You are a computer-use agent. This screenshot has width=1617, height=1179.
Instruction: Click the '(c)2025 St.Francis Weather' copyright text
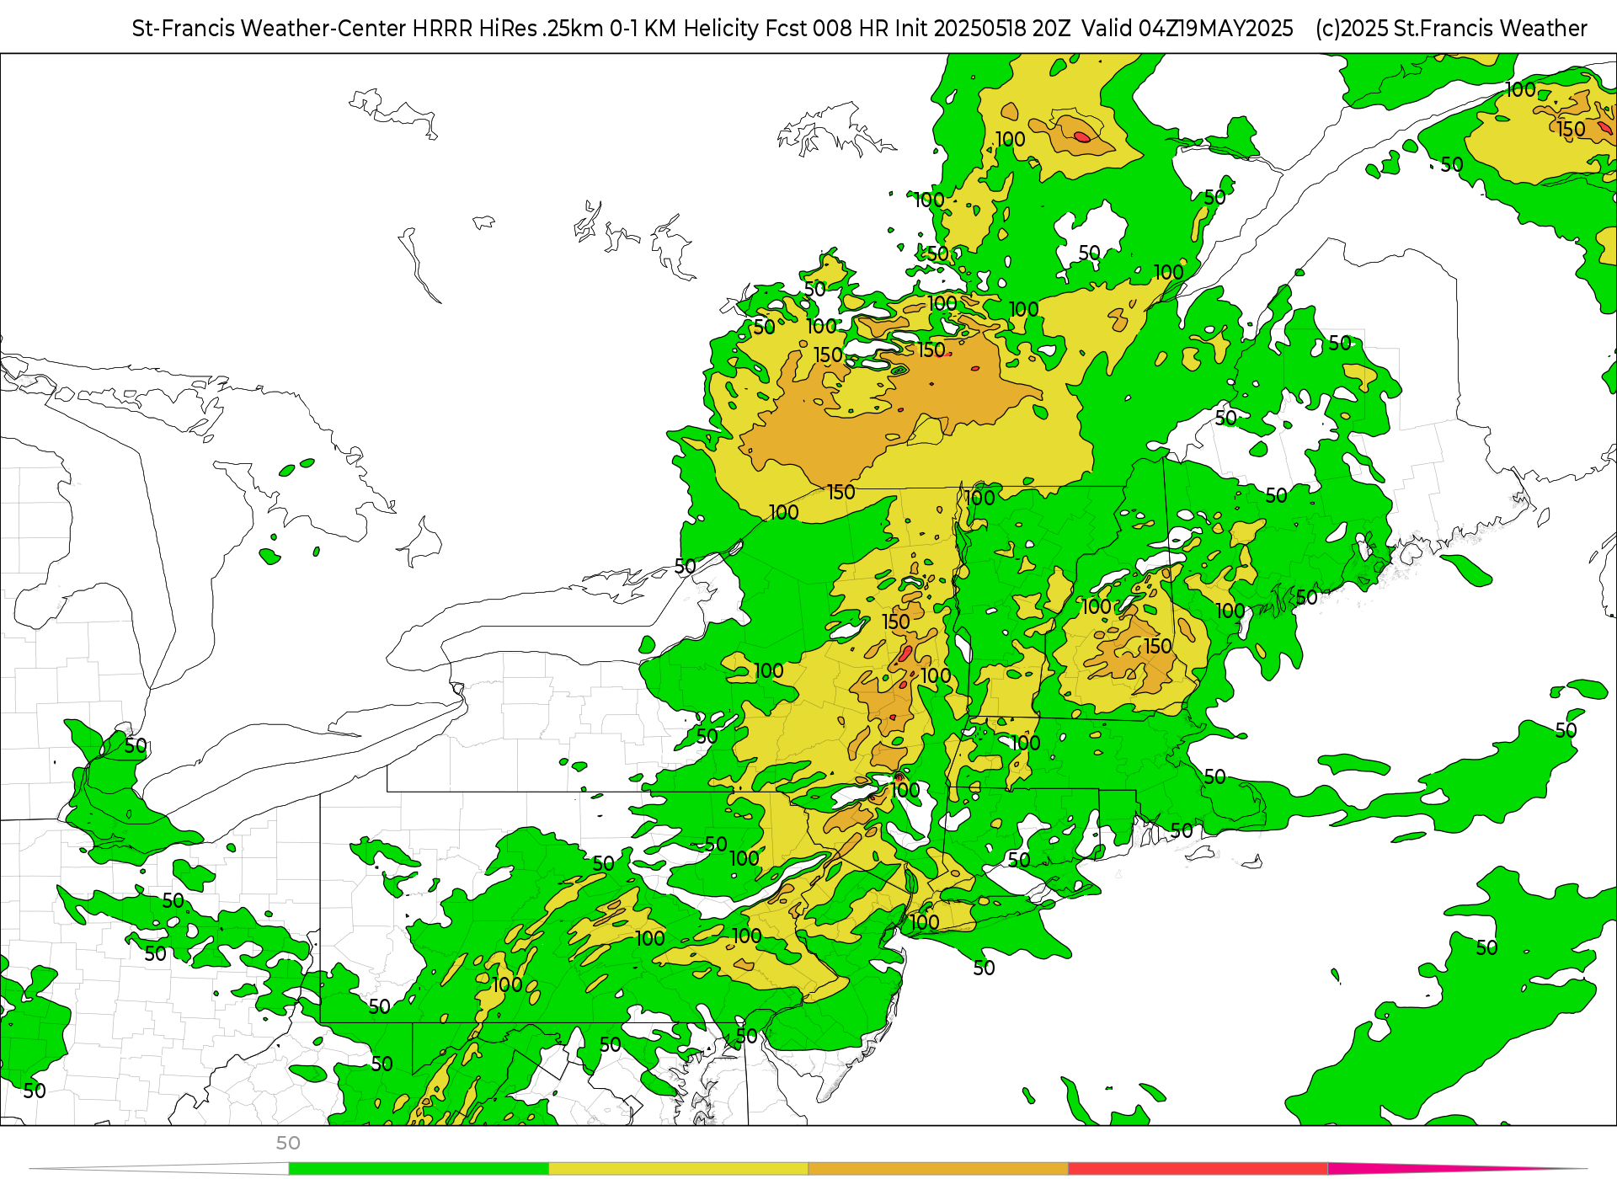tap(1451, 29)
